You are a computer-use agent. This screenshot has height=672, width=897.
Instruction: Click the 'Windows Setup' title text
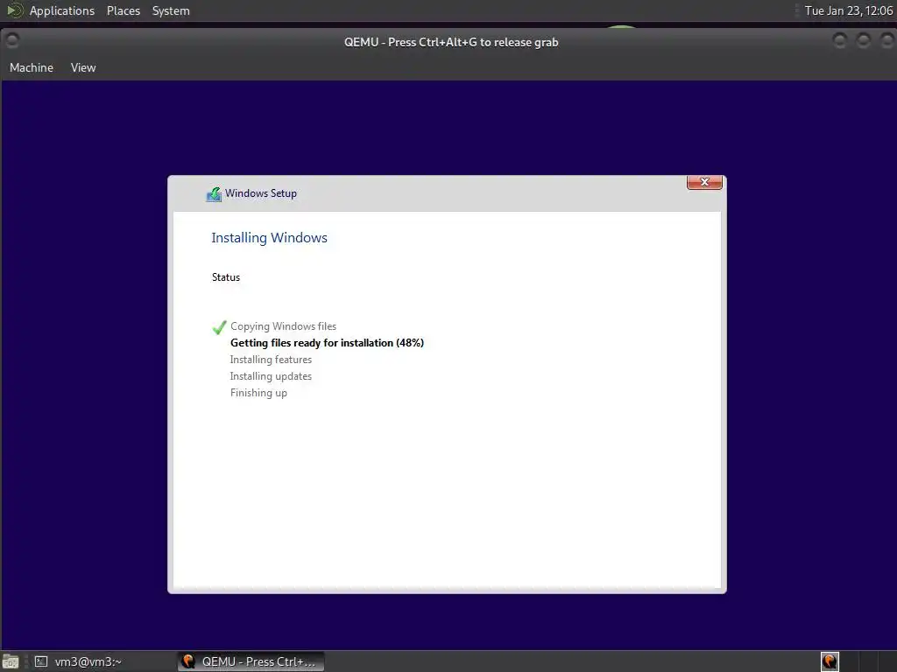tap(261, 193)
